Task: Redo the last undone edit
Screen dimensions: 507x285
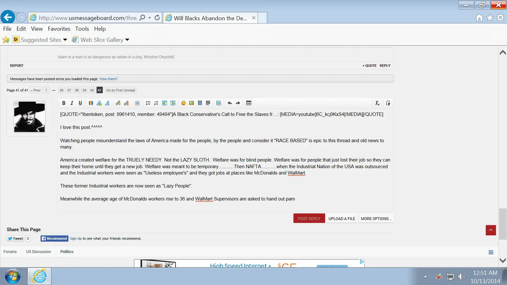Action: [238, 103]
